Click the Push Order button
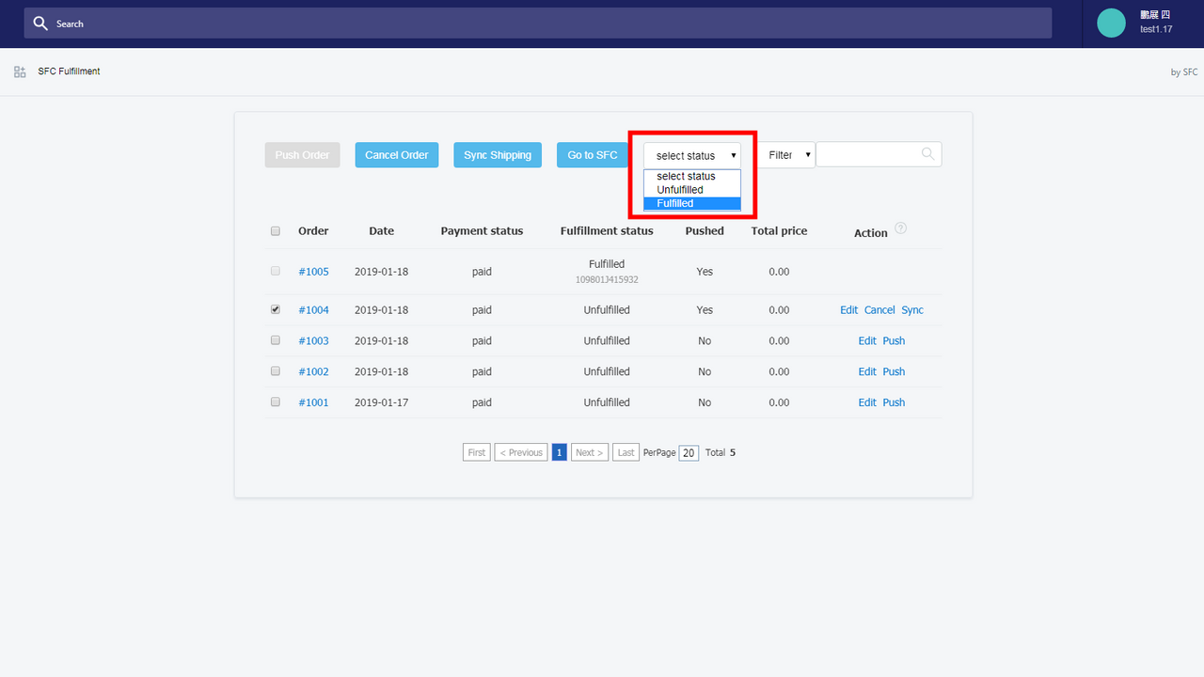Viewport: 1204px width, 677px height. tap(302, 155)
